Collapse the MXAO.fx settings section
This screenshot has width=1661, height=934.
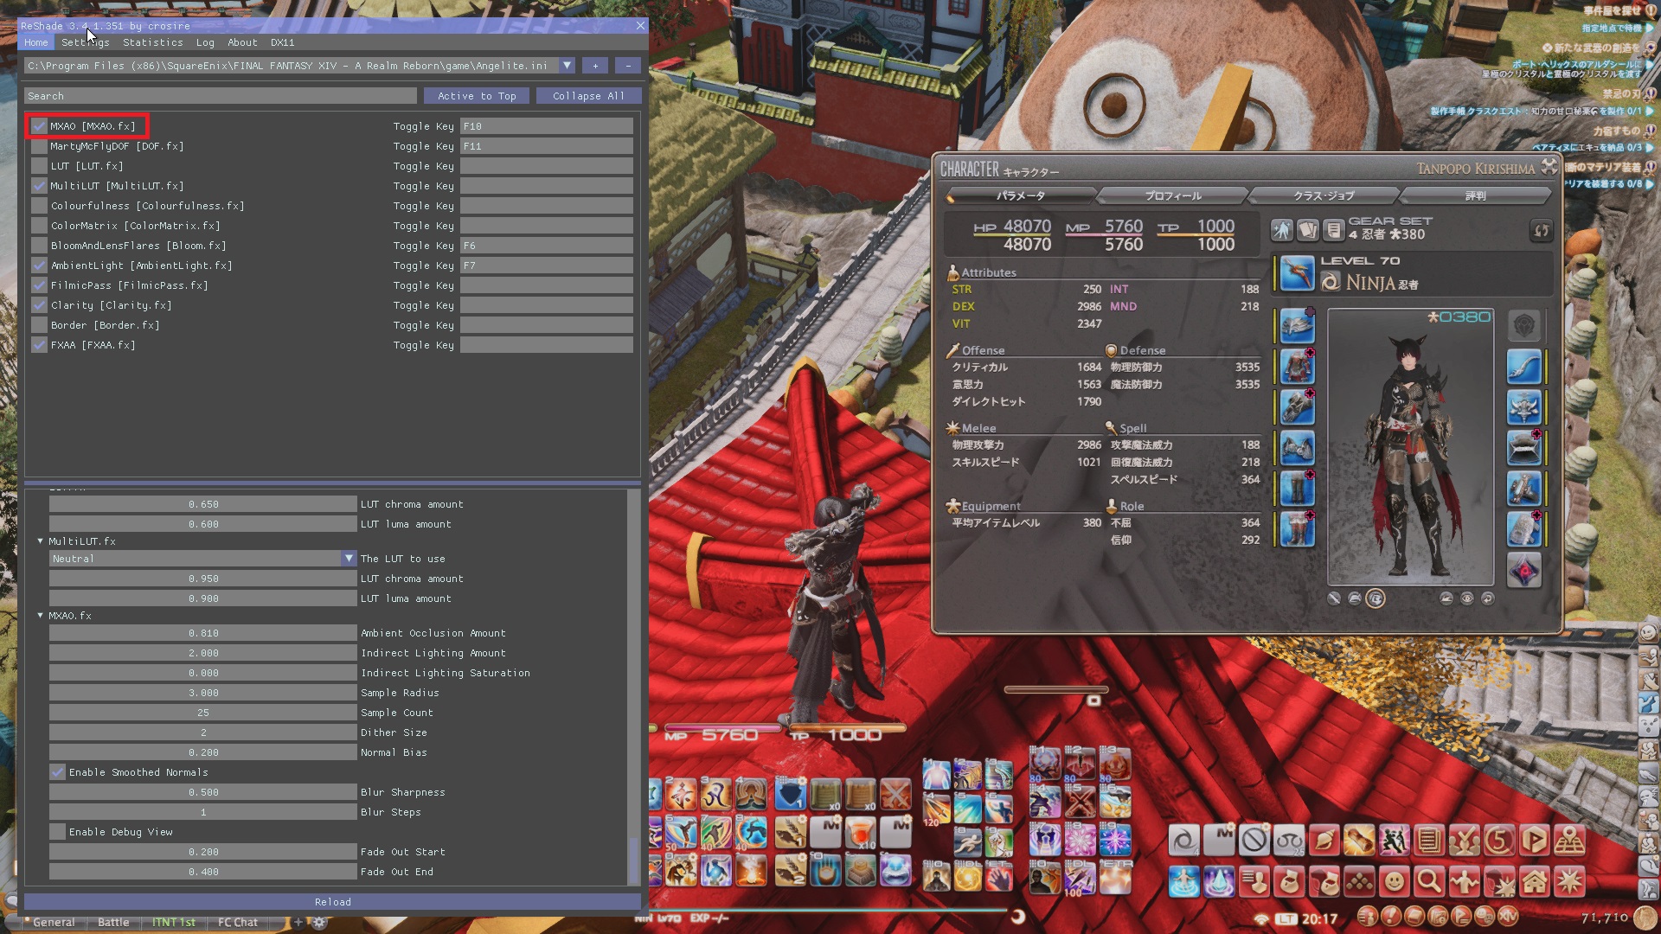coord(40,615)
